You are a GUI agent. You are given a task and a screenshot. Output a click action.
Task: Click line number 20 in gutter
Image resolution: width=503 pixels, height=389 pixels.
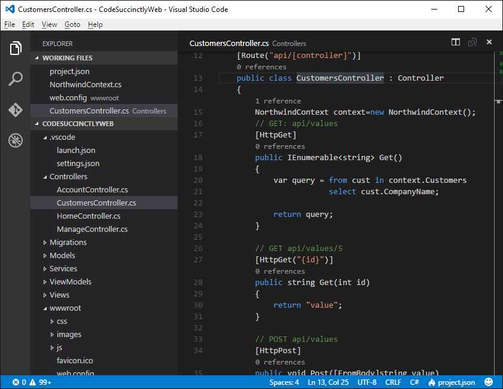pos(198,180)
